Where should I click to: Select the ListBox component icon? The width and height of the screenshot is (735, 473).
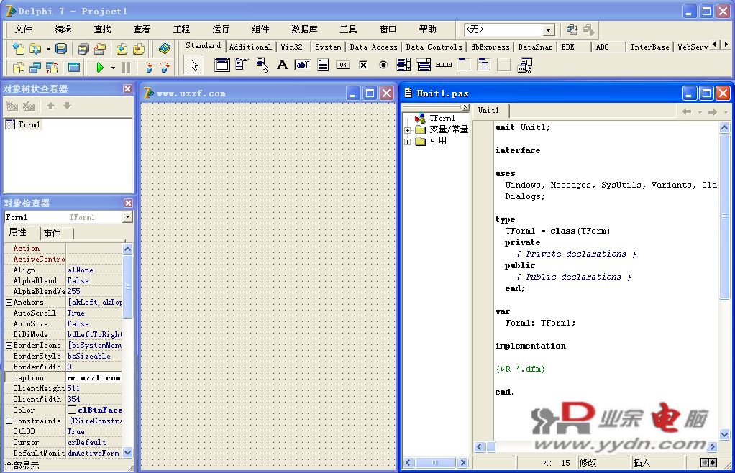click(x=403, y=65)
